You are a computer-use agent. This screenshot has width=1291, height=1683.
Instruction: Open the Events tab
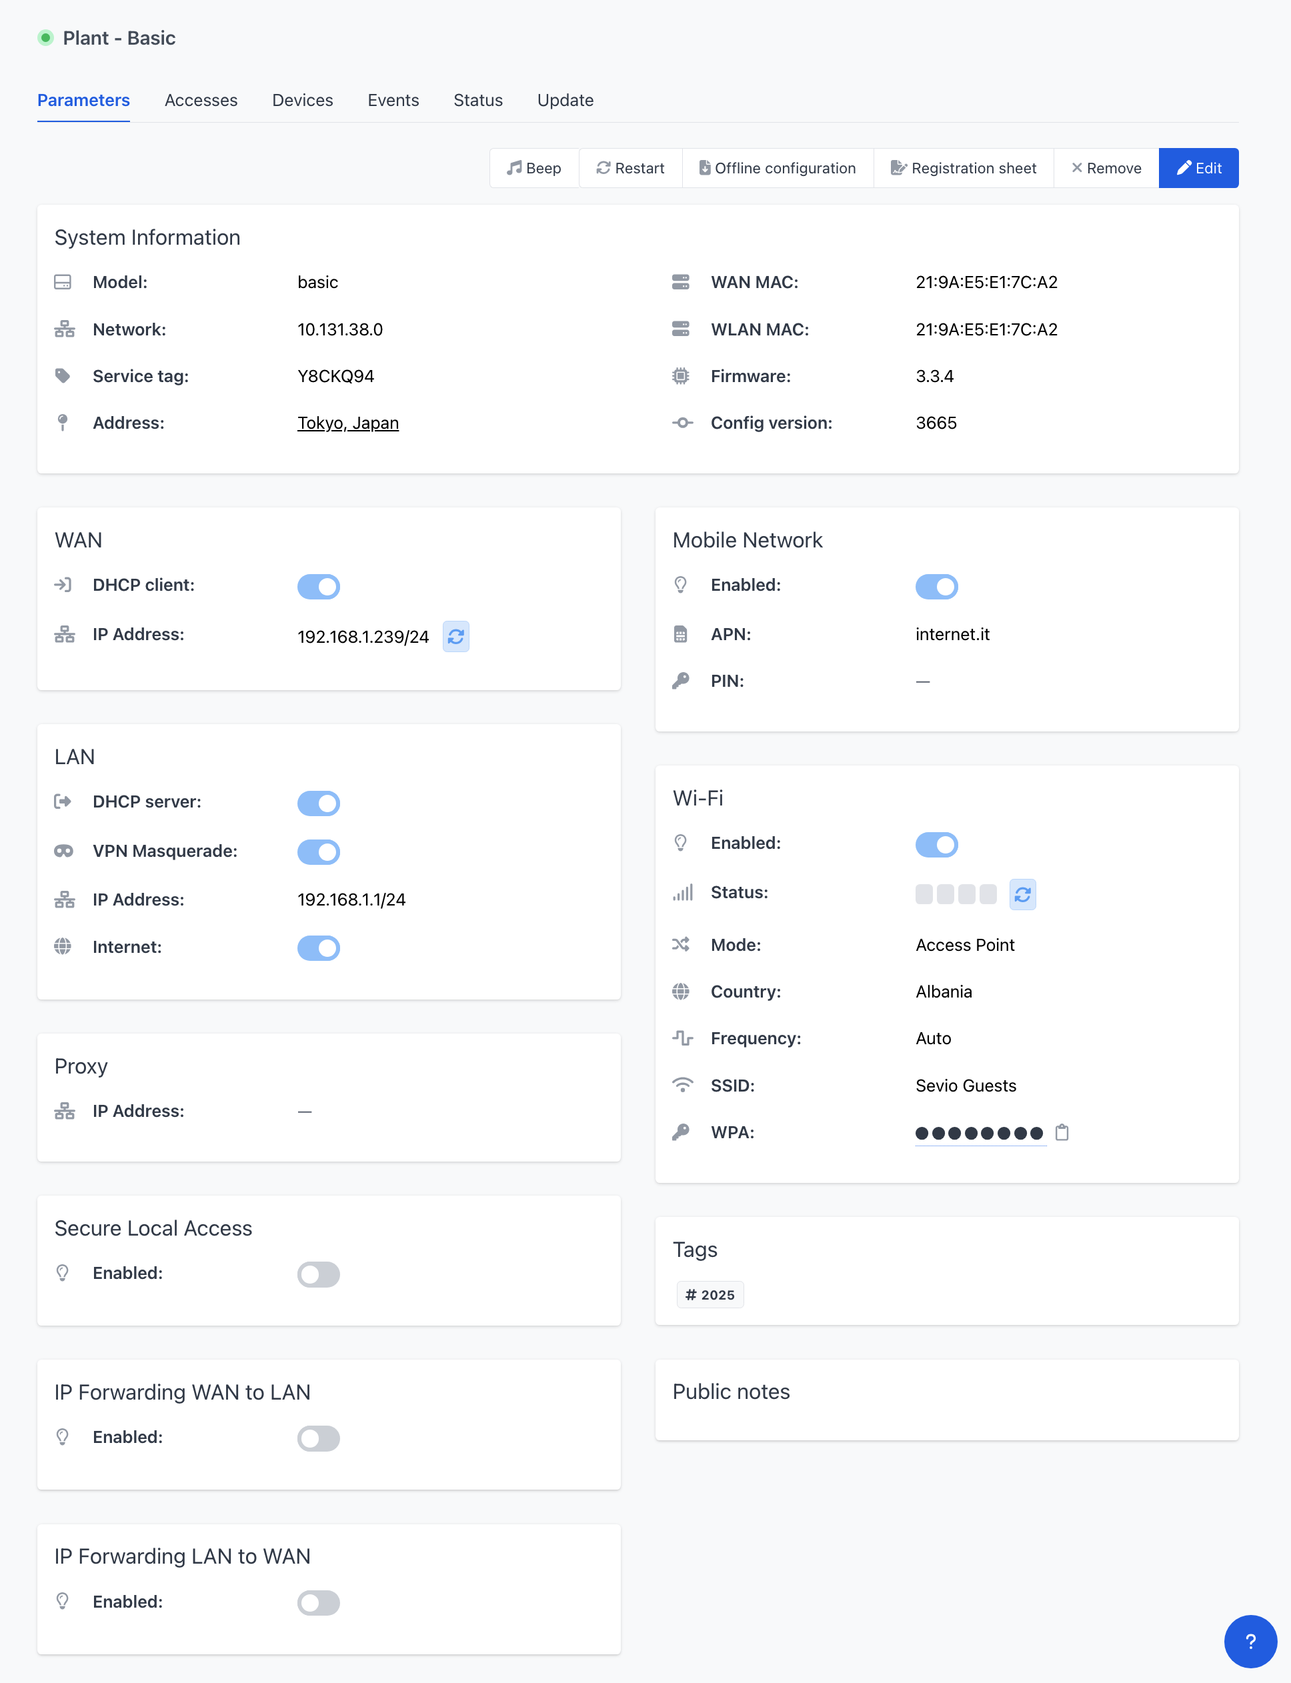coord(393,101)
